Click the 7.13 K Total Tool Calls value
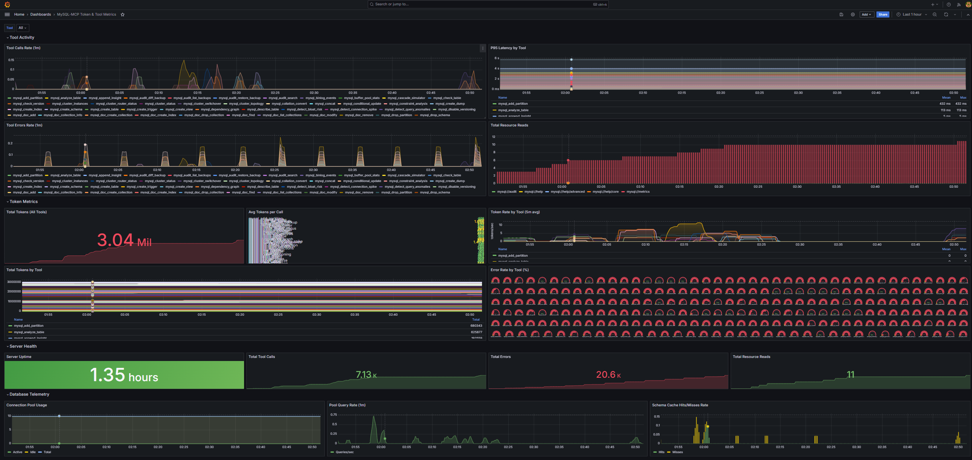The width and height of the screenshot is (972, 460). 366,375
